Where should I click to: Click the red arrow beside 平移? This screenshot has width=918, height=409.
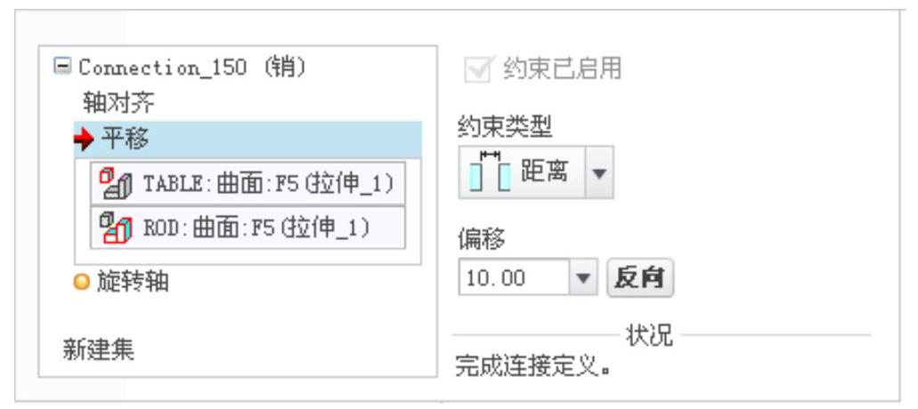tap(84, 140)
